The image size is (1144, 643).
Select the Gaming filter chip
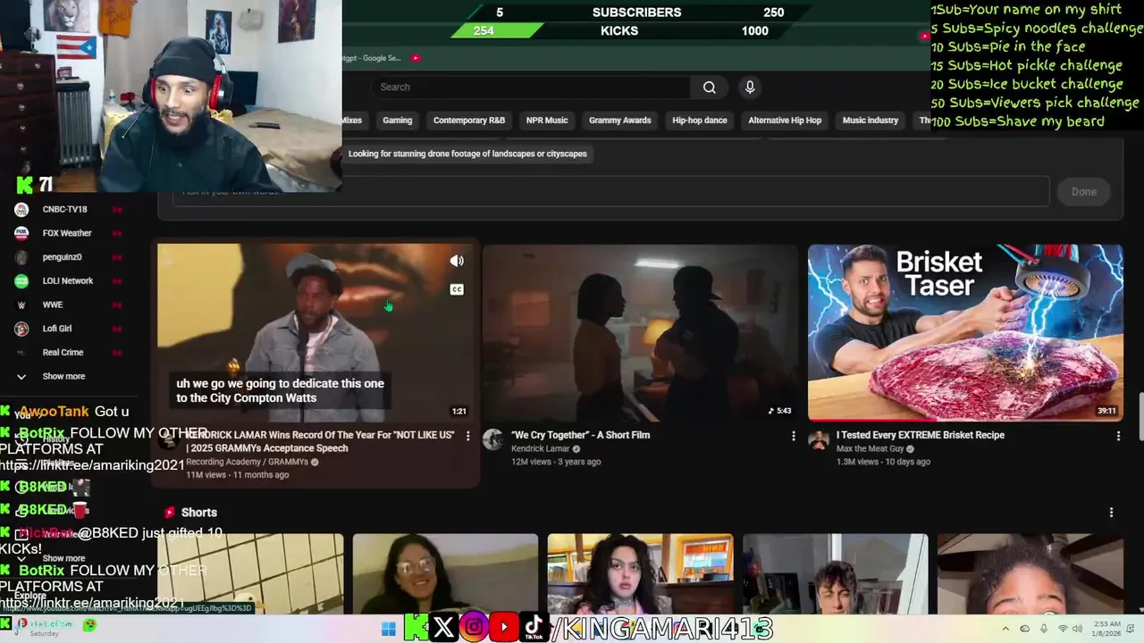[398, 121]
